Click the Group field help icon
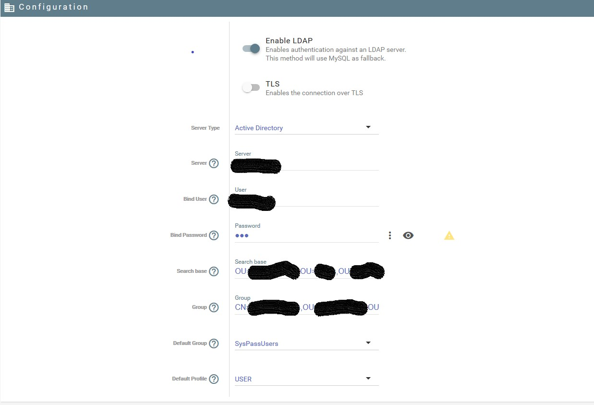594x405 pixels. [x=214, y=307]
